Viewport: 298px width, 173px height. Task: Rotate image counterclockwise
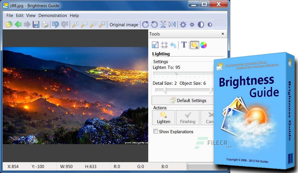click(x=154, y=24)
